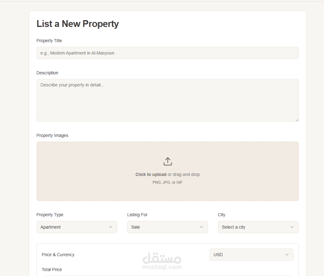Click the upload arrow icon

[167, 161]
